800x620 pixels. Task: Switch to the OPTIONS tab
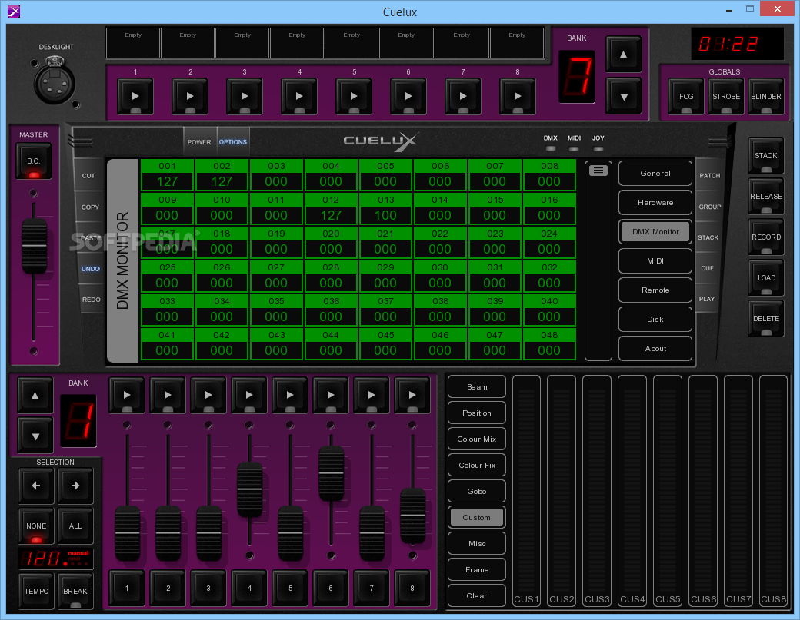click(233, 141)
